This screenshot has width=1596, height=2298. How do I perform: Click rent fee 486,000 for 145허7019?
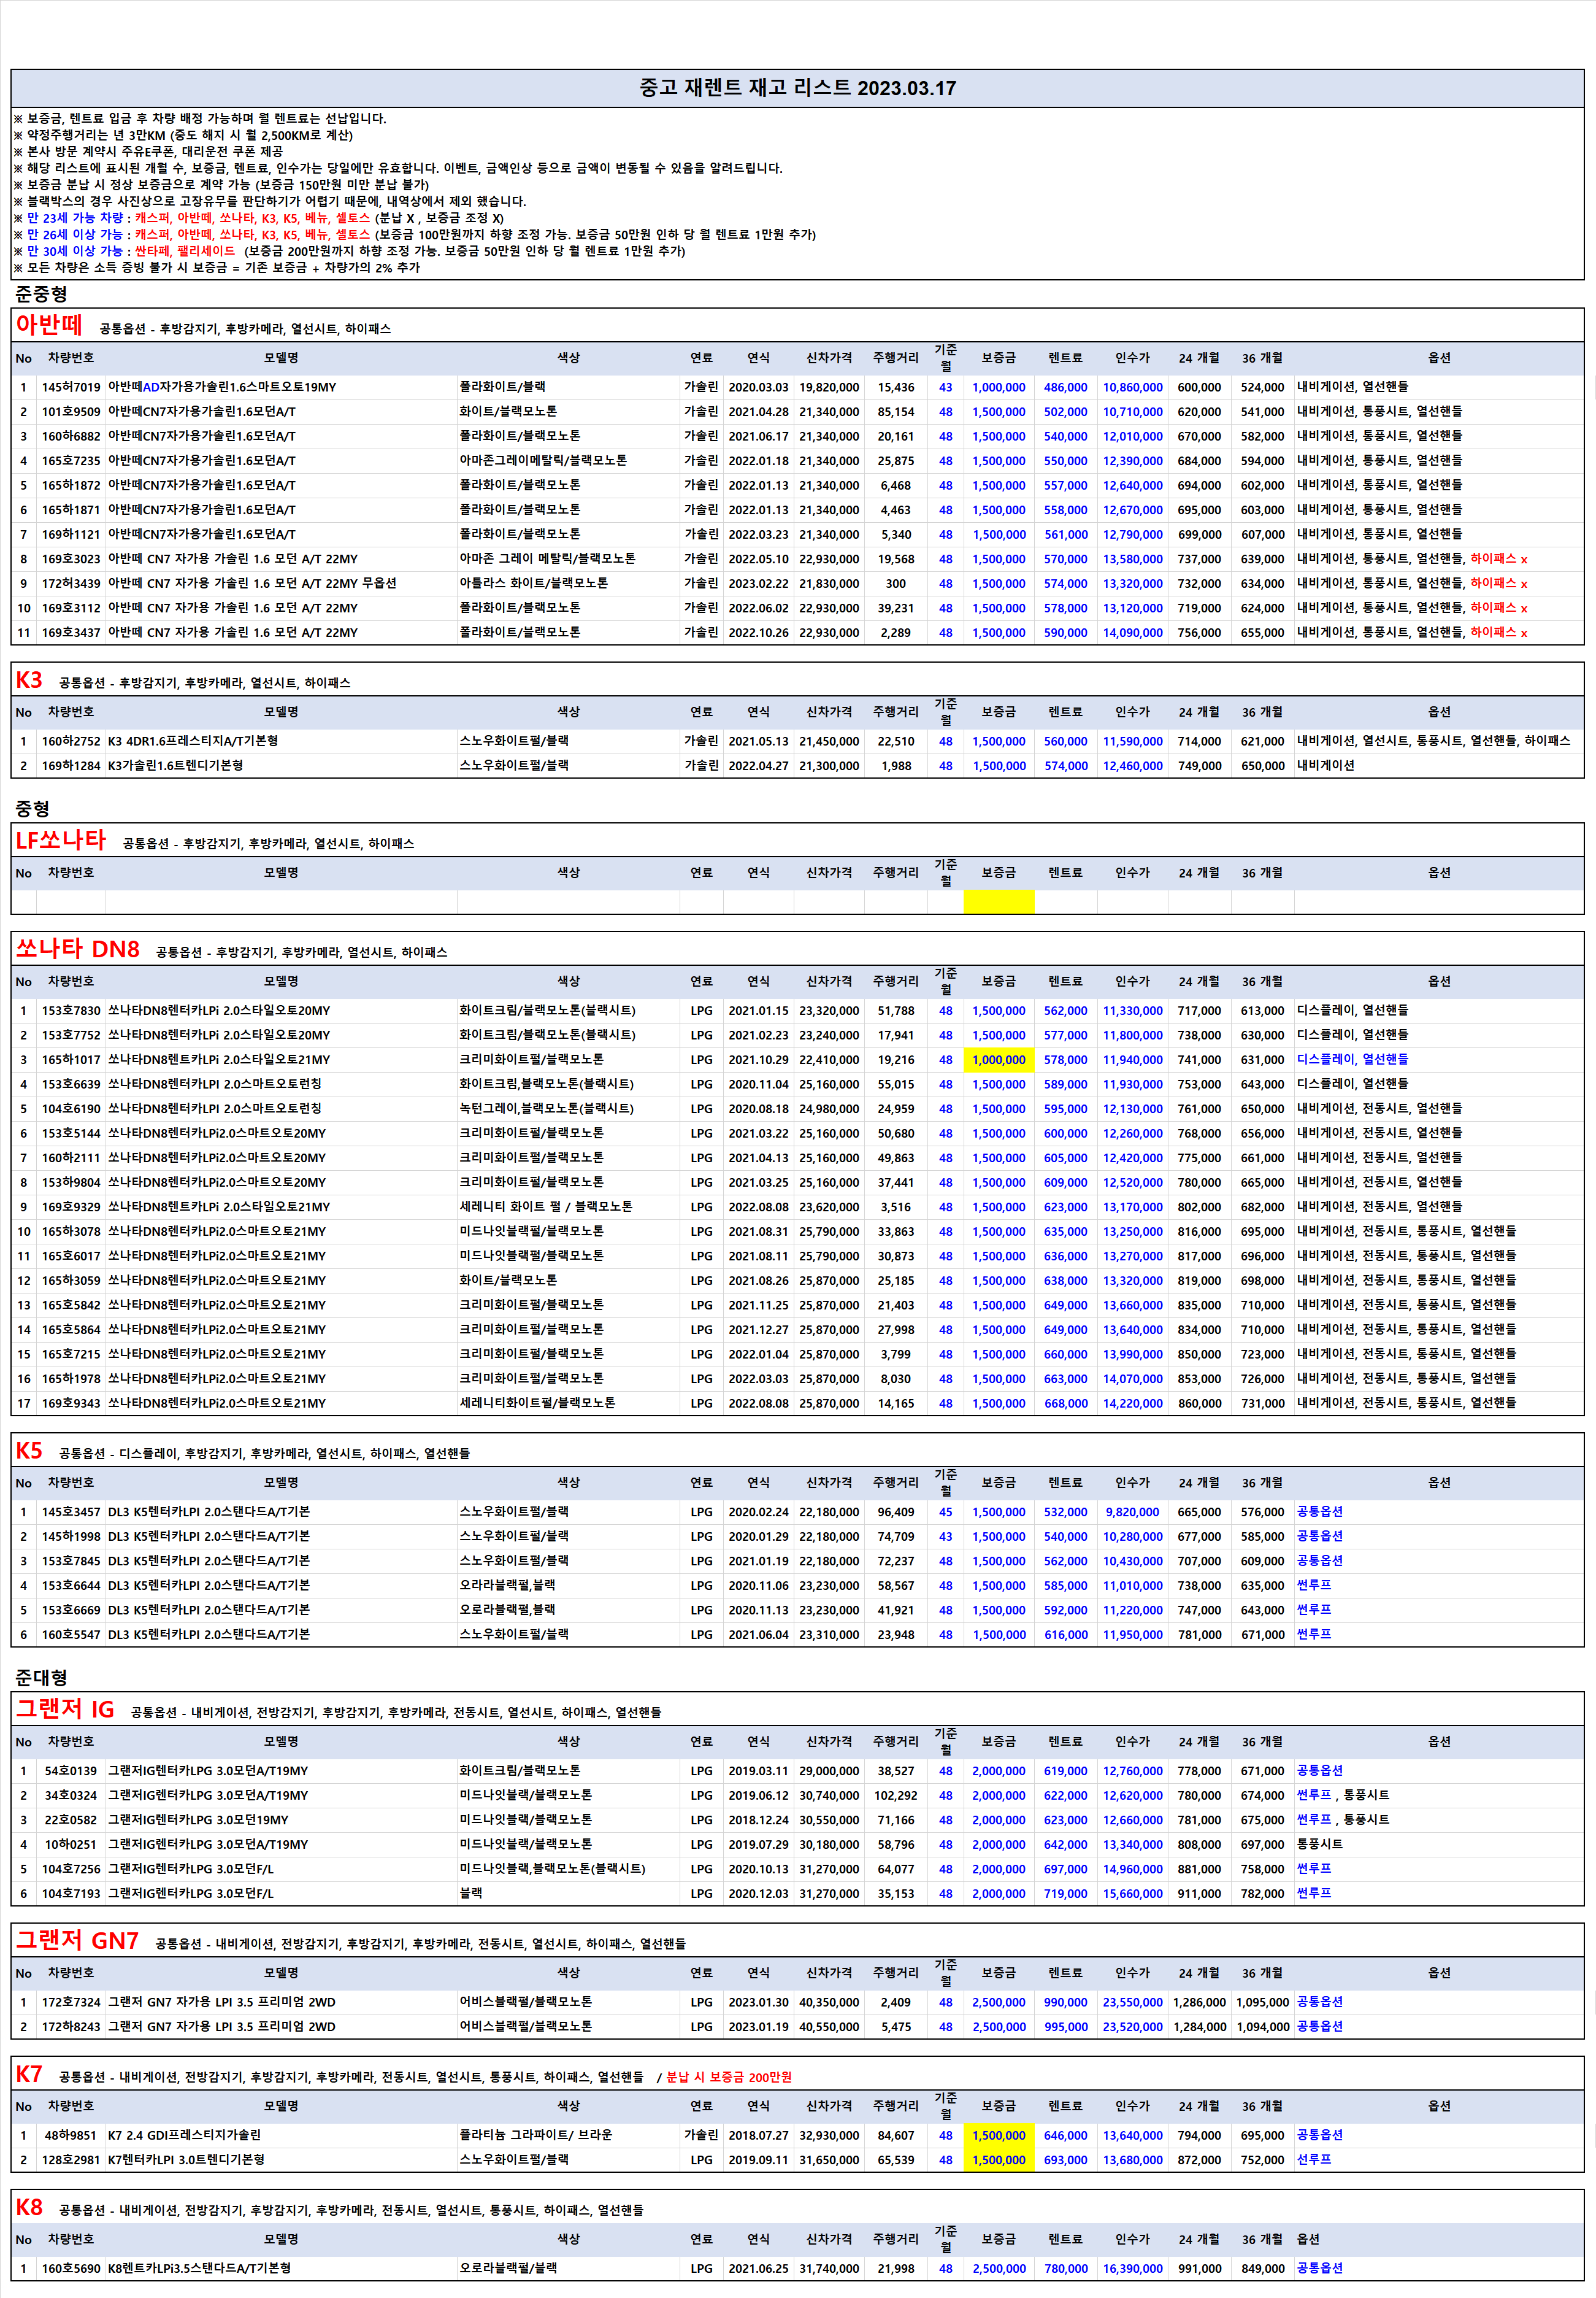pyautogui.click(x=1065, y=387)
